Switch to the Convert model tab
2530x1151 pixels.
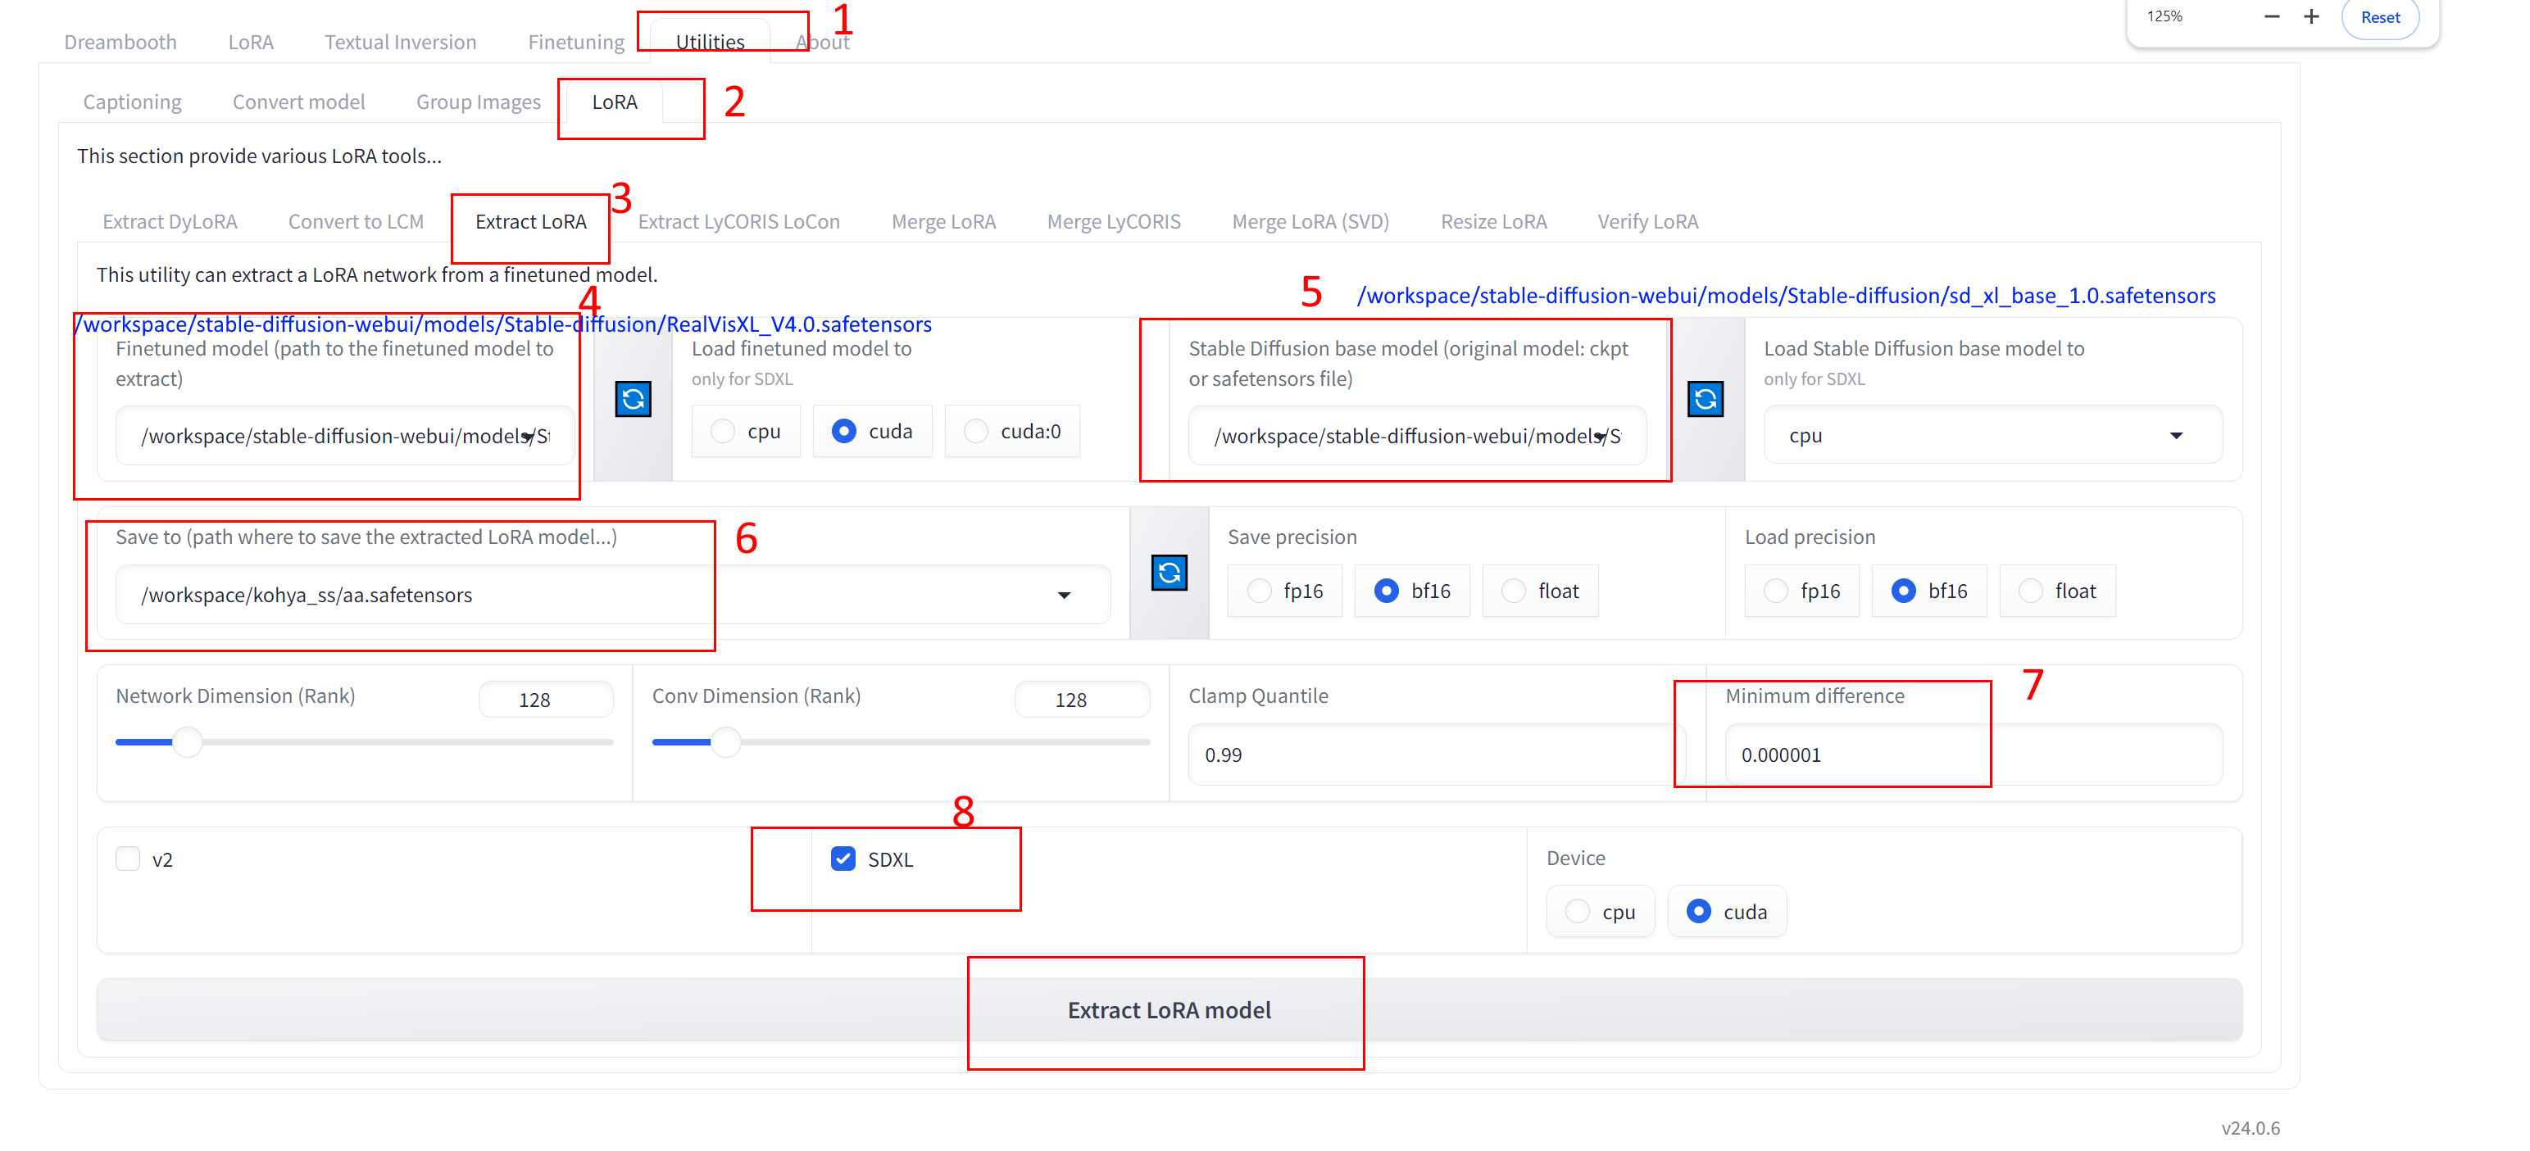tap(298, 101)
